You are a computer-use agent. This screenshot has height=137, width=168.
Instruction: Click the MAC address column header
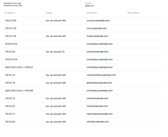tap(133, 13)
